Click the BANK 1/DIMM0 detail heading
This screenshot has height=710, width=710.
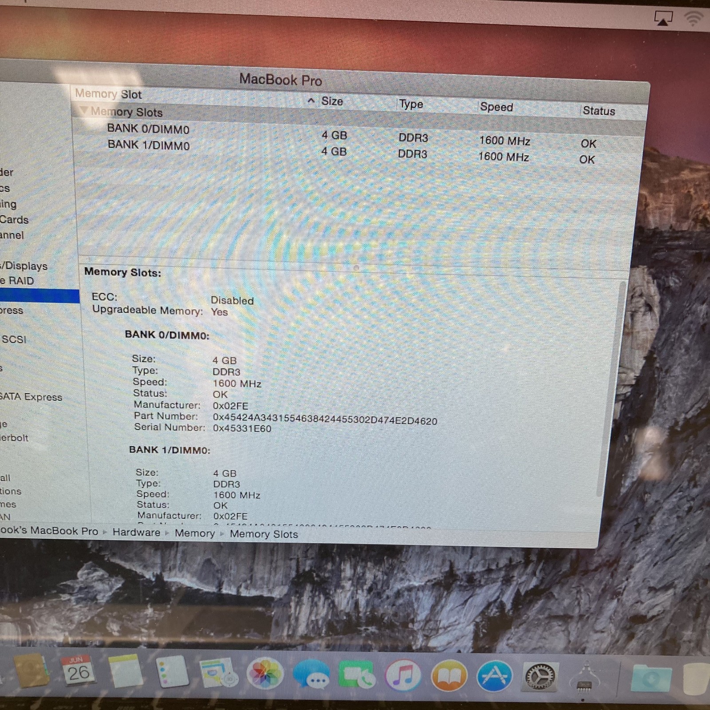170,450
